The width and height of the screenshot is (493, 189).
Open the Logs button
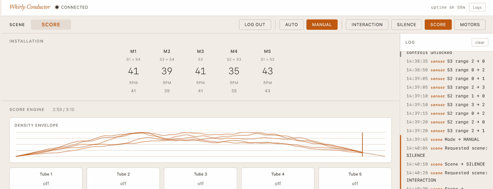477,7
